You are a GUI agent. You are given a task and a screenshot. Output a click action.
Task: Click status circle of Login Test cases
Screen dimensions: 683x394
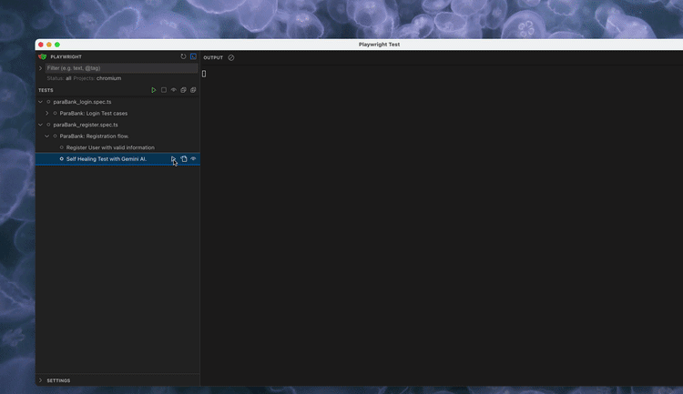tap(55, 113)
